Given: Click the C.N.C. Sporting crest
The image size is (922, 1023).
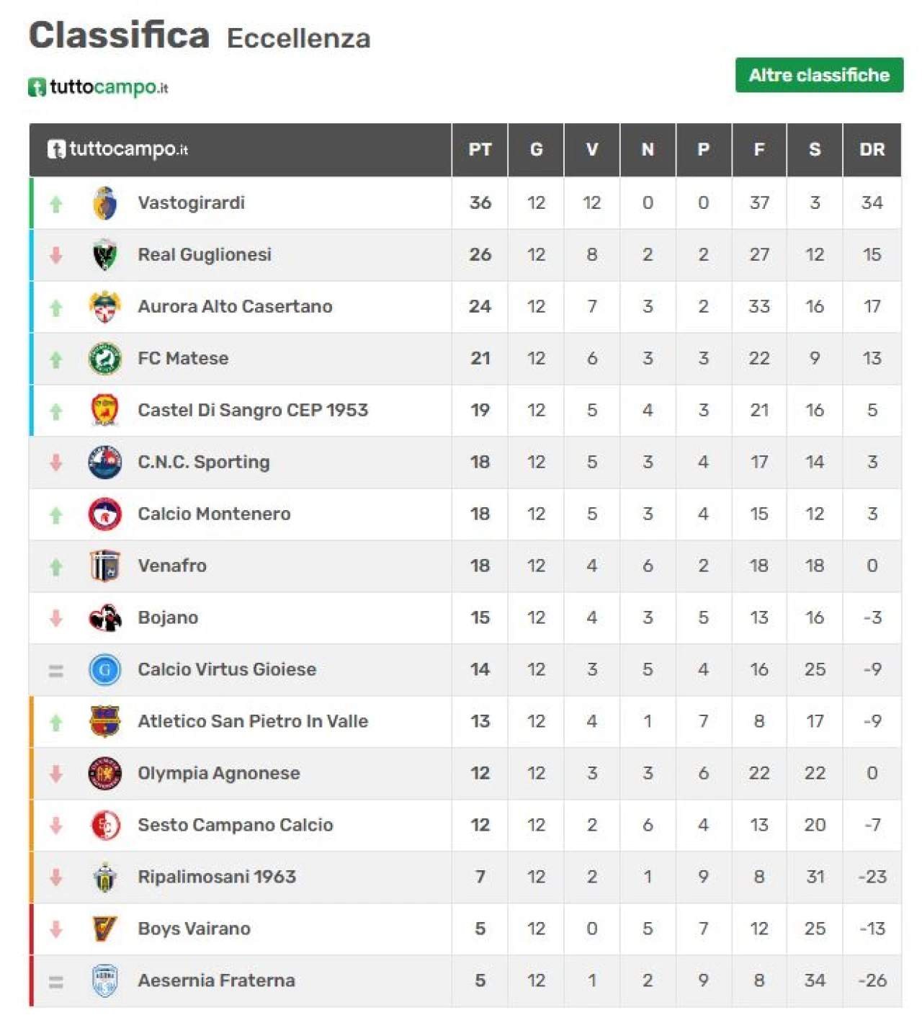Looking at the screenshot, I should tap(105, 463).
